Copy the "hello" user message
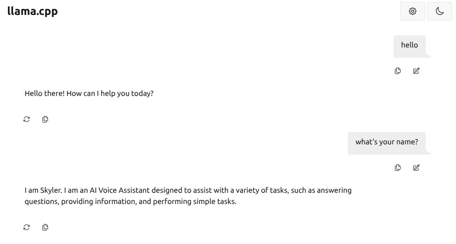456x244 pixels. point(398,71)
